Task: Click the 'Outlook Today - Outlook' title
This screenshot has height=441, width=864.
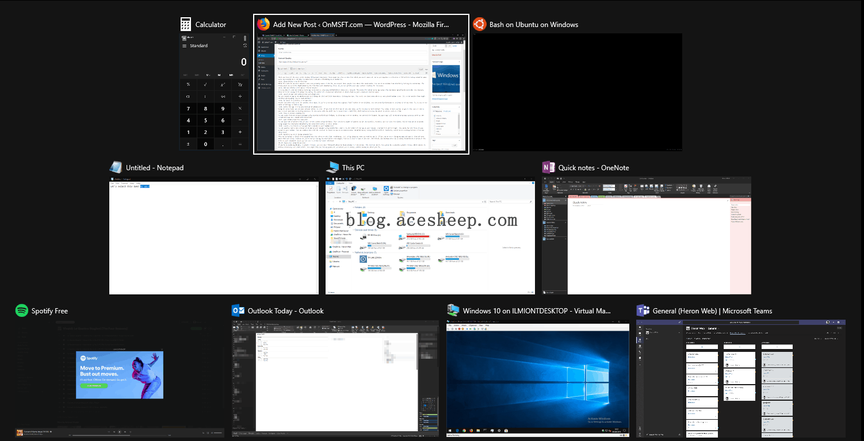Action: coord(286,311)
